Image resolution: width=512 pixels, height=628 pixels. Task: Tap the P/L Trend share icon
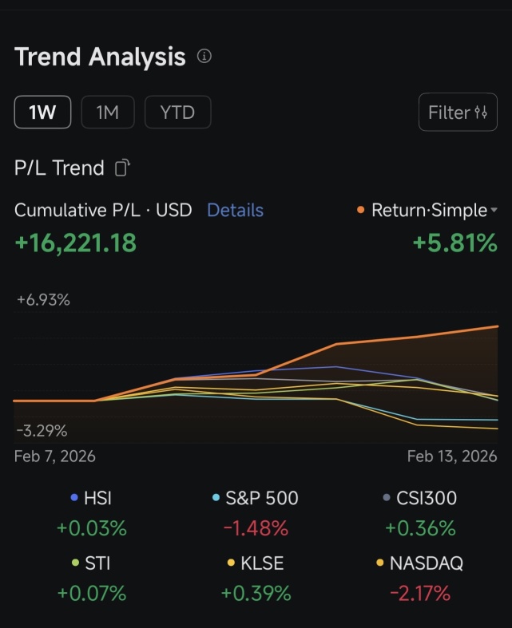point(122,168)
